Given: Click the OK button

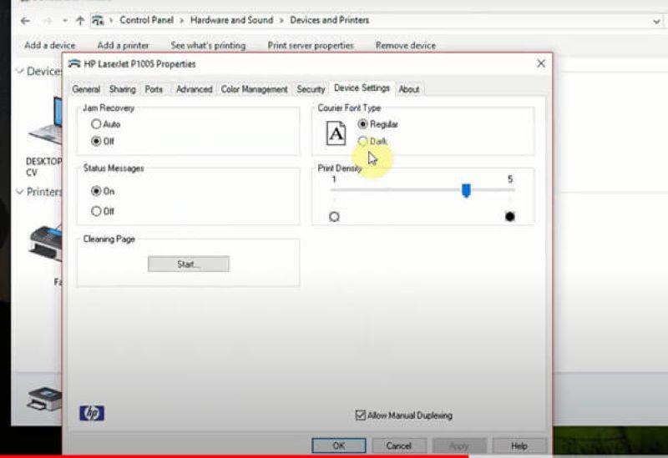Looking at the screenshot, I should [339, 445].
